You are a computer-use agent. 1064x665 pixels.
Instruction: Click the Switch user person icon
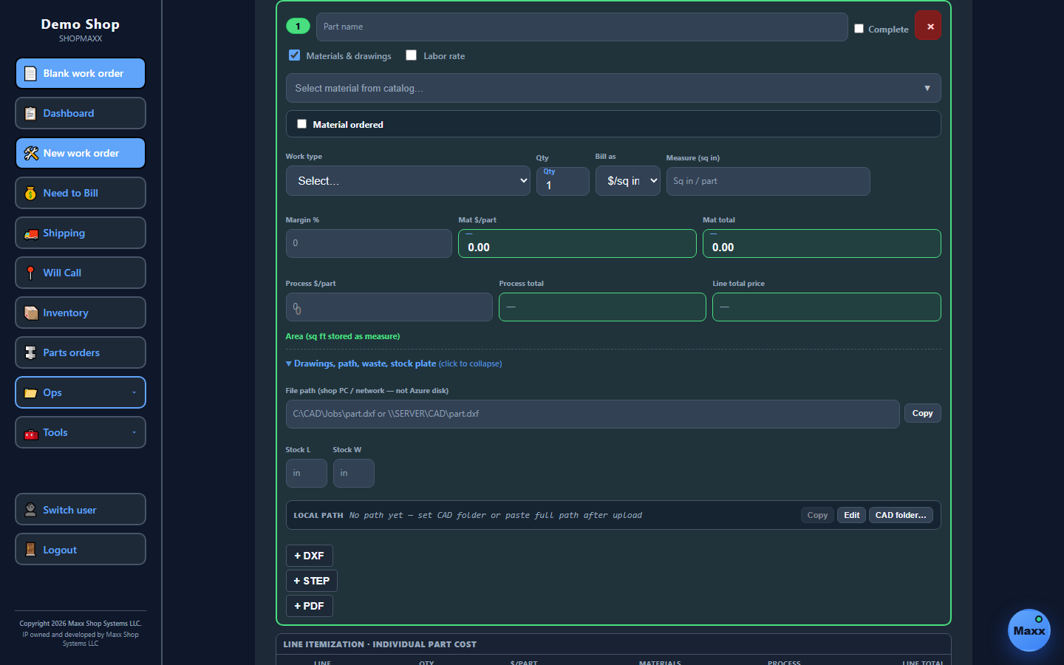point(30,510)
